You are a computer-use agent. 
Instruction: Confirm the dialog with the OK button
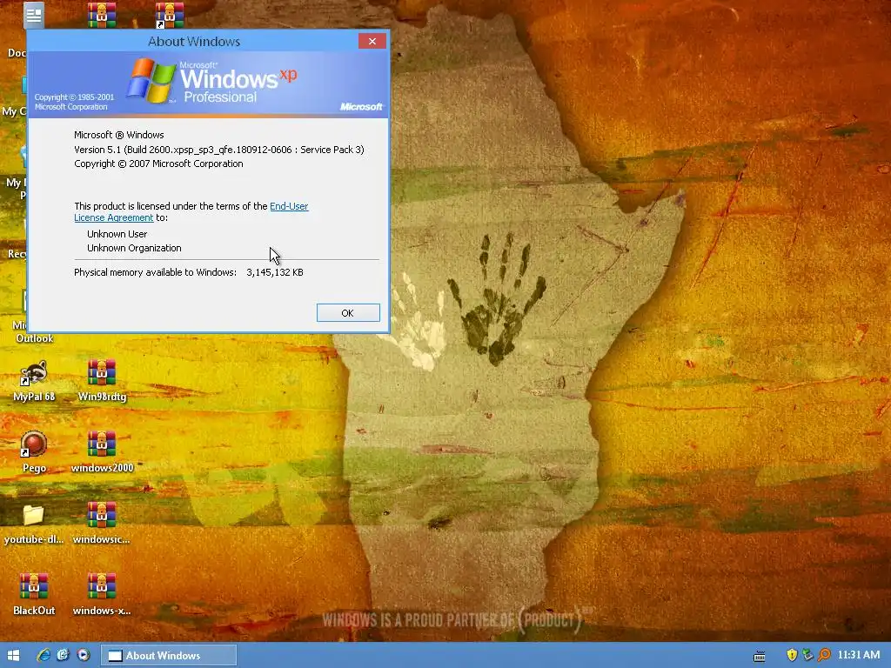pos(348,313)
